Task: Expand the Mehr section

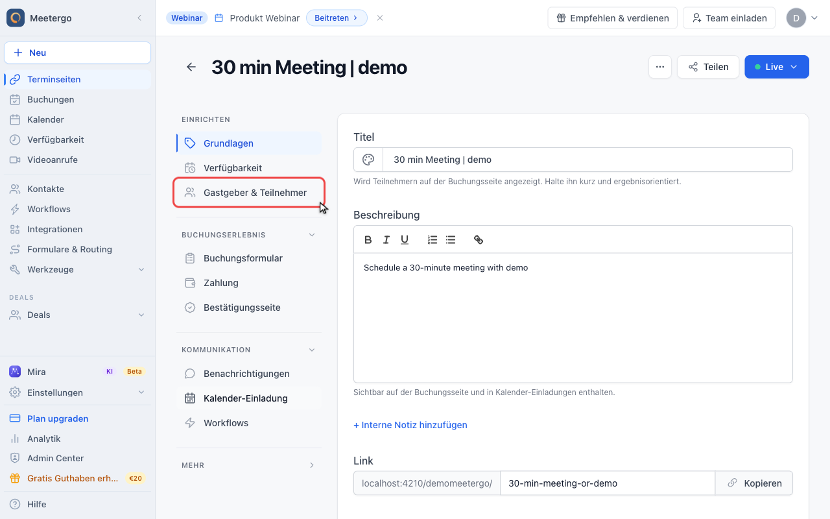Action: (312, 465)
